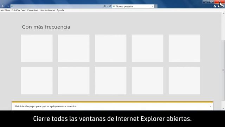Image resolution: width=225 pixels, height=127 pixels.
Task: Open the Ayuda menu
Action: [60, 10]
